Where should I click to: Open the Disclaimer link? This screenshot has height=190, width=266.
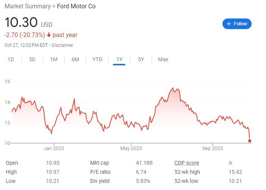pyautogui.click(x=63, y=45)
